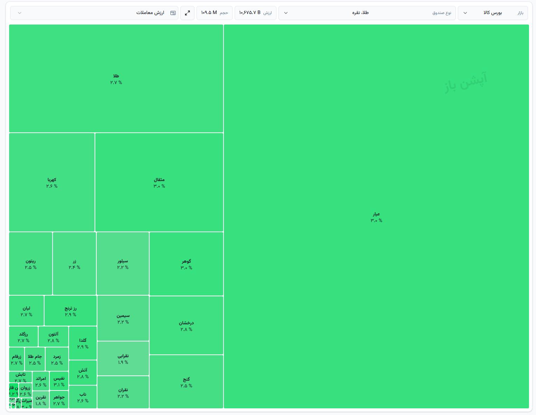The image size is (536, 415).
Task: Click the جواهر tile
Action: (59, 400)
